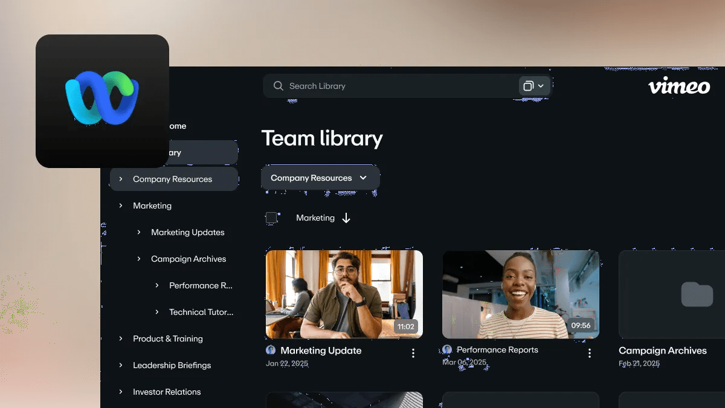Select Company Resources sidebar item
Viewport: 725px width, 408px height.
pos(174,179)
